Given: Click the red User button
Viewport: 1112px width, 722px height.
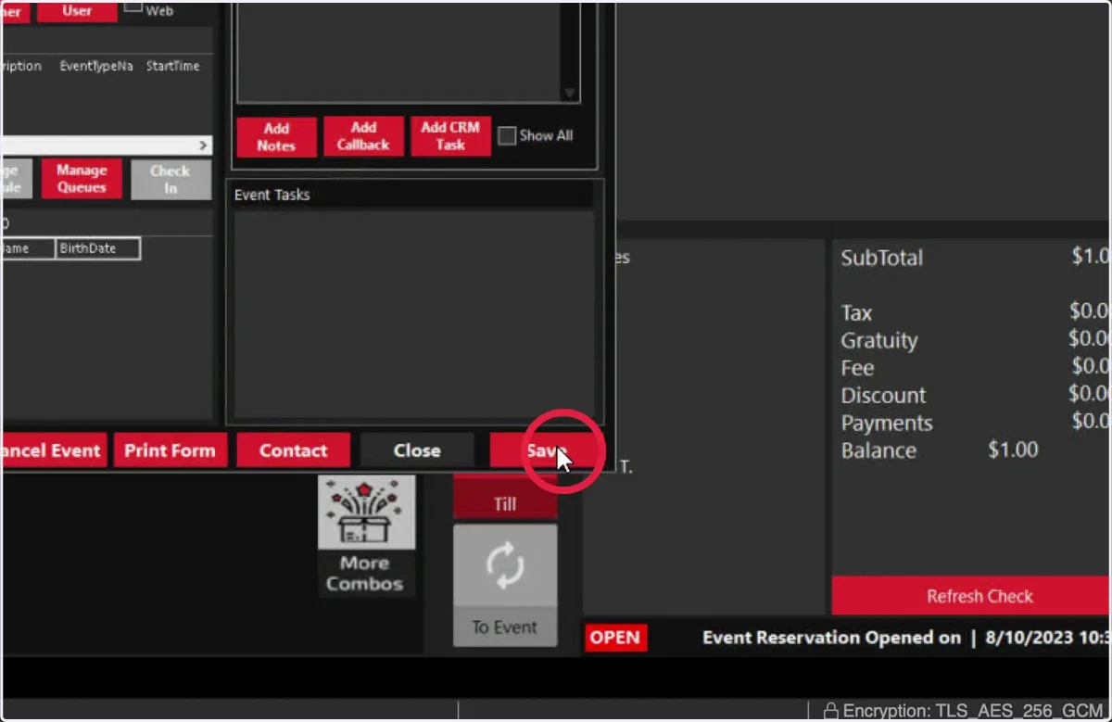Looking at the screenshot, I should coord(77,11).
